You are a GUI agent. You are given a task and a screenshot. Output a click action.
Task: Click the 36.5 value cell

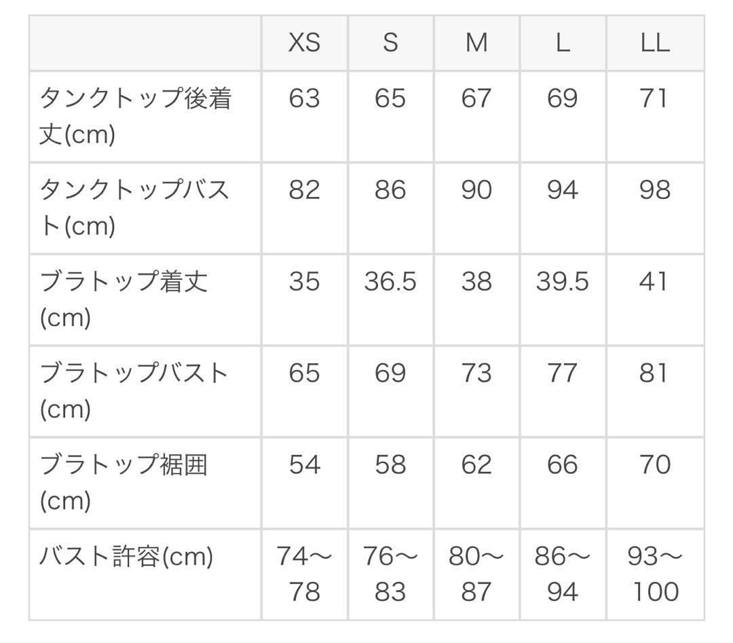click(390, 281)
